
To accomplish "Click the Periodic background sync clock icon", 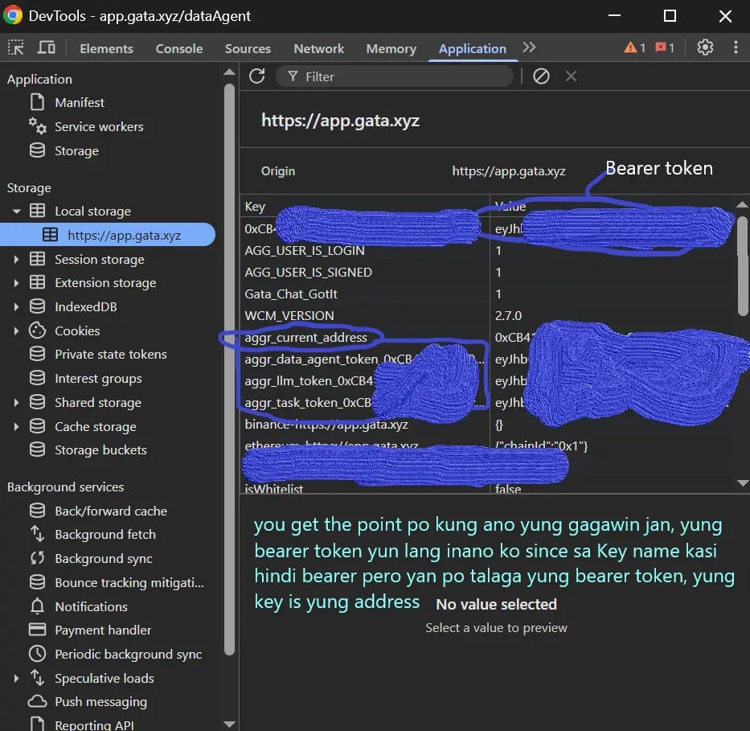I will 37,654.
